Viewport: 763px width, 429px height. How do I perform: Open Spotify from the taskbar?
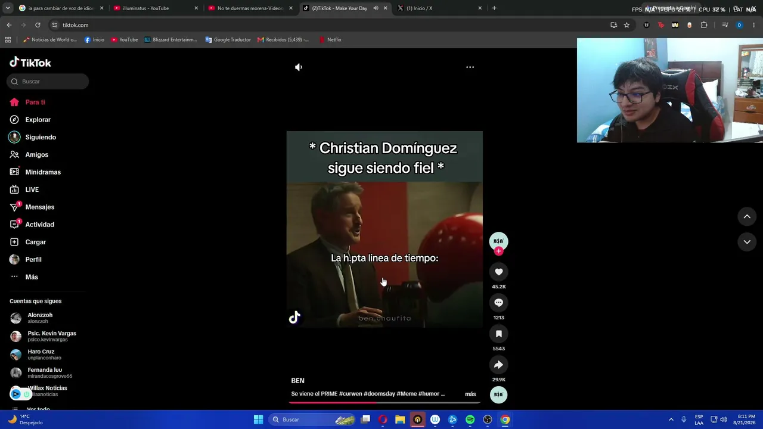pyautogui.click(x=470, y=419)
